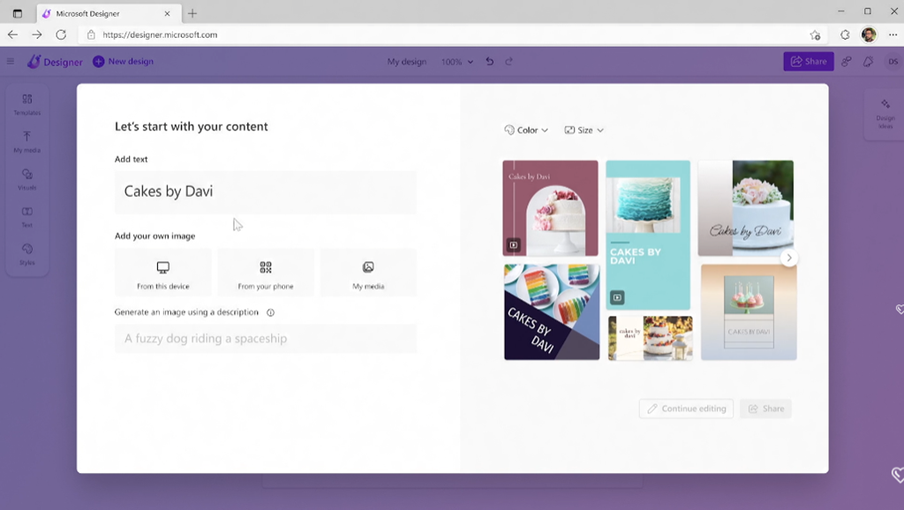Open the connections icon beside Share
This screenshot has width=904, height=510.
tap(847, 62)
